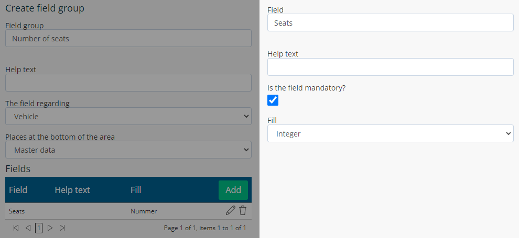The height and width of the screenshot is (238, 519).
Task: Click the Help text input under Field group
Action: coord(128,83)
